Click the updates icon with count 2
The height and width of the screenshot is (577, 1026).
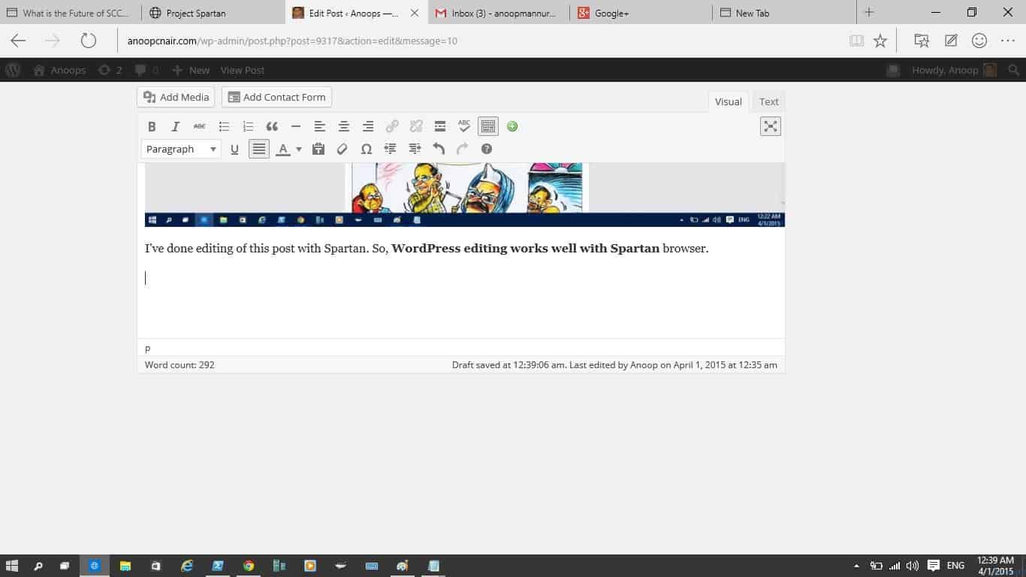pyautogui.click(x=110, y=70)
